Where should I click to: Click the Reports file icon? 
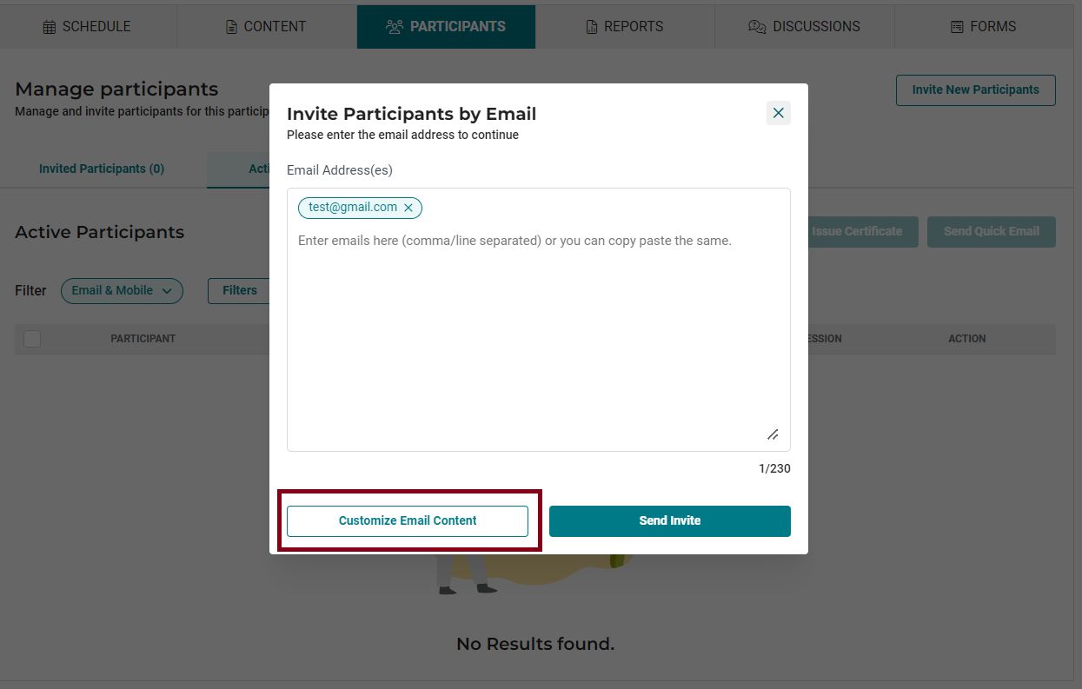[x=592, y=27]
